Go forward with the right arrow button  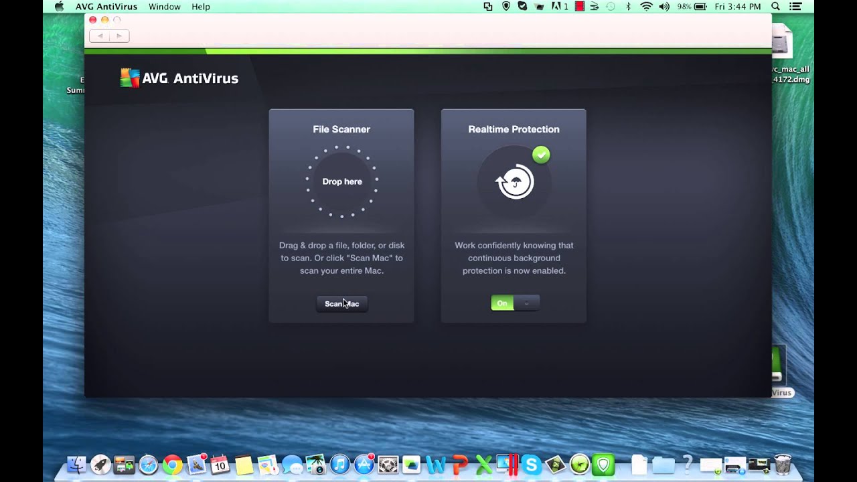point(119,36)
